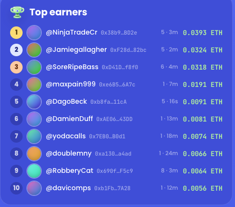235x207 pixels.
Task: Open @RobberyCat's teal avatar
Action: pyautogui.click(x=34, y=171)
